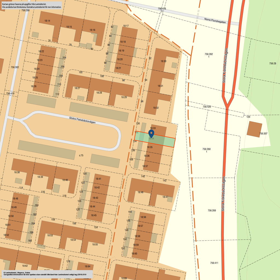Select parcel label 756:282

(x=209, y=54)
